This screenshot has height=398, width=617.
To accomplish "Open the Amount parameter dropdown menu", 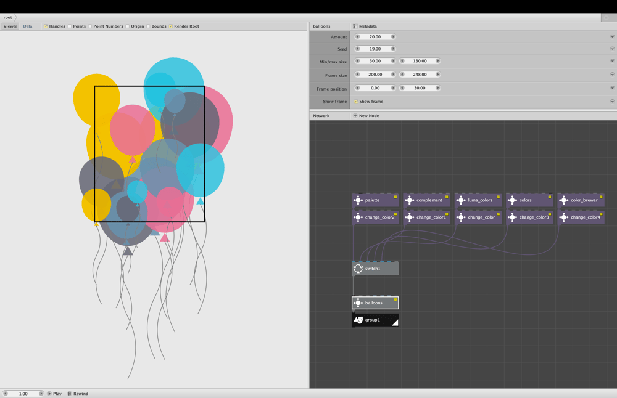I will 612,36.
